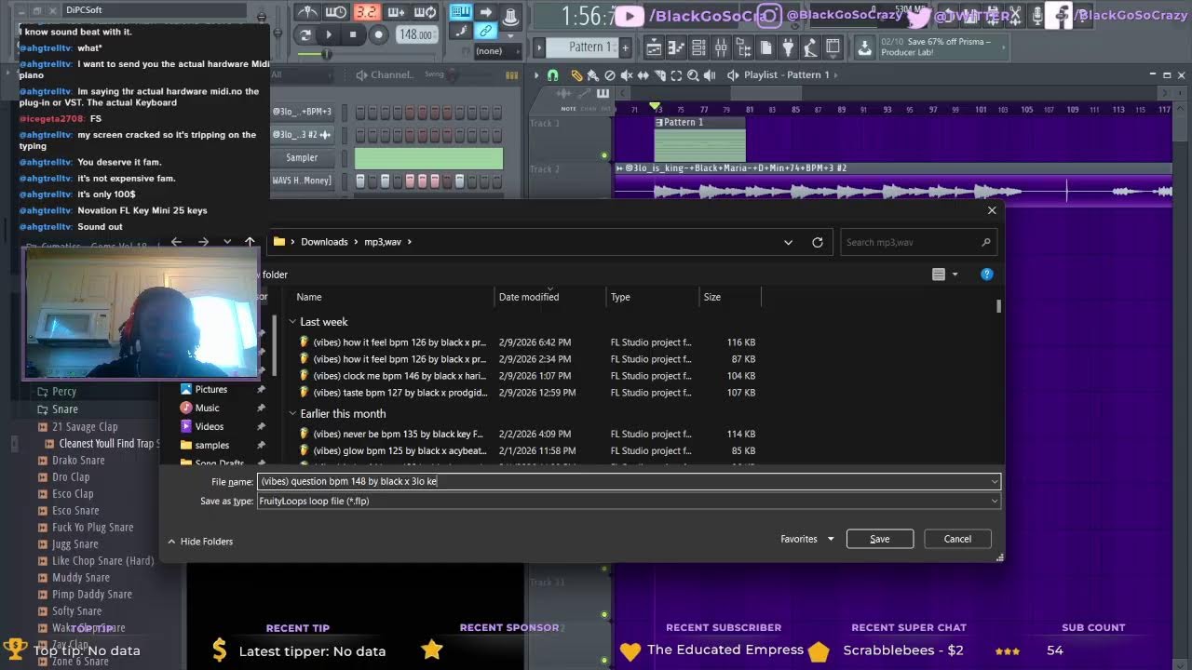Open the Favorites dropdown in save dialog
This screenshot has width=1192, height=670.
tap(807, 539)
